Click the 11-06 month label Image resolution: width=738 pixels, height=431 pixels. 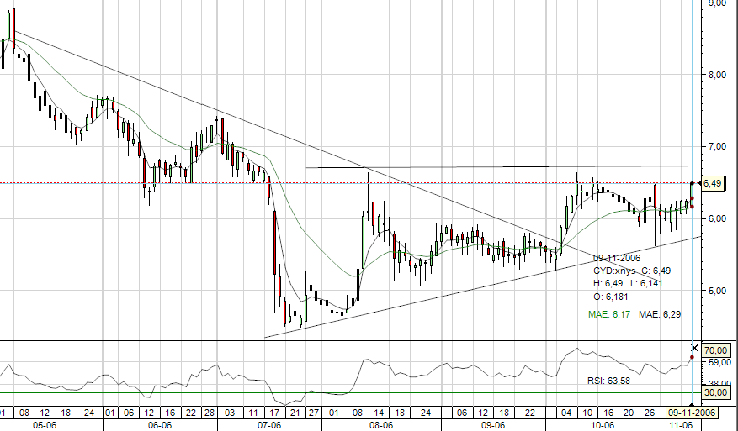pyautogui.click(x=681, y=425)
